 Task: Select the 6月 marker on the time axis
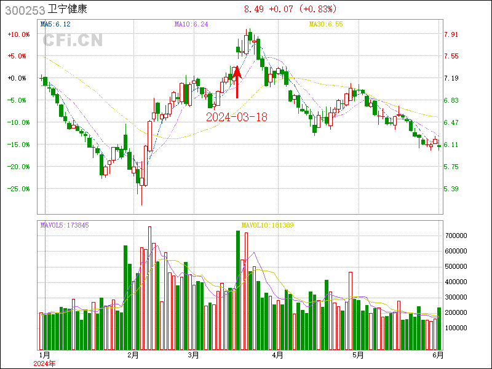[438, 355]
